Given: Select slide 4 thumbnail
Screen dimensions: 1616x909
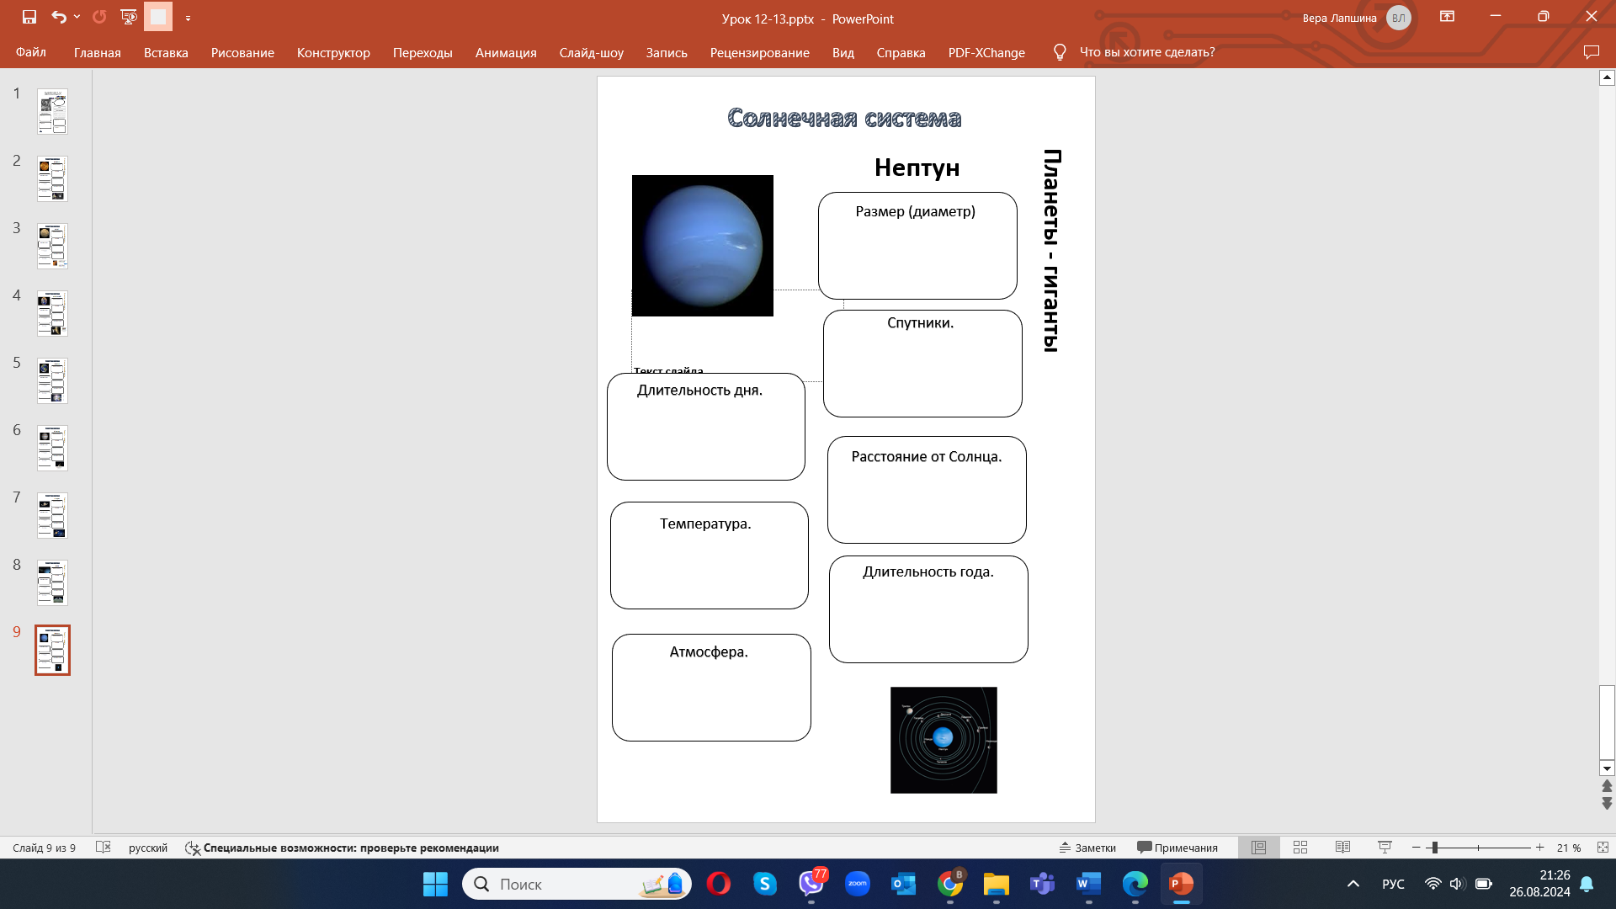Looking at the screenshot, I should point(52,313).
